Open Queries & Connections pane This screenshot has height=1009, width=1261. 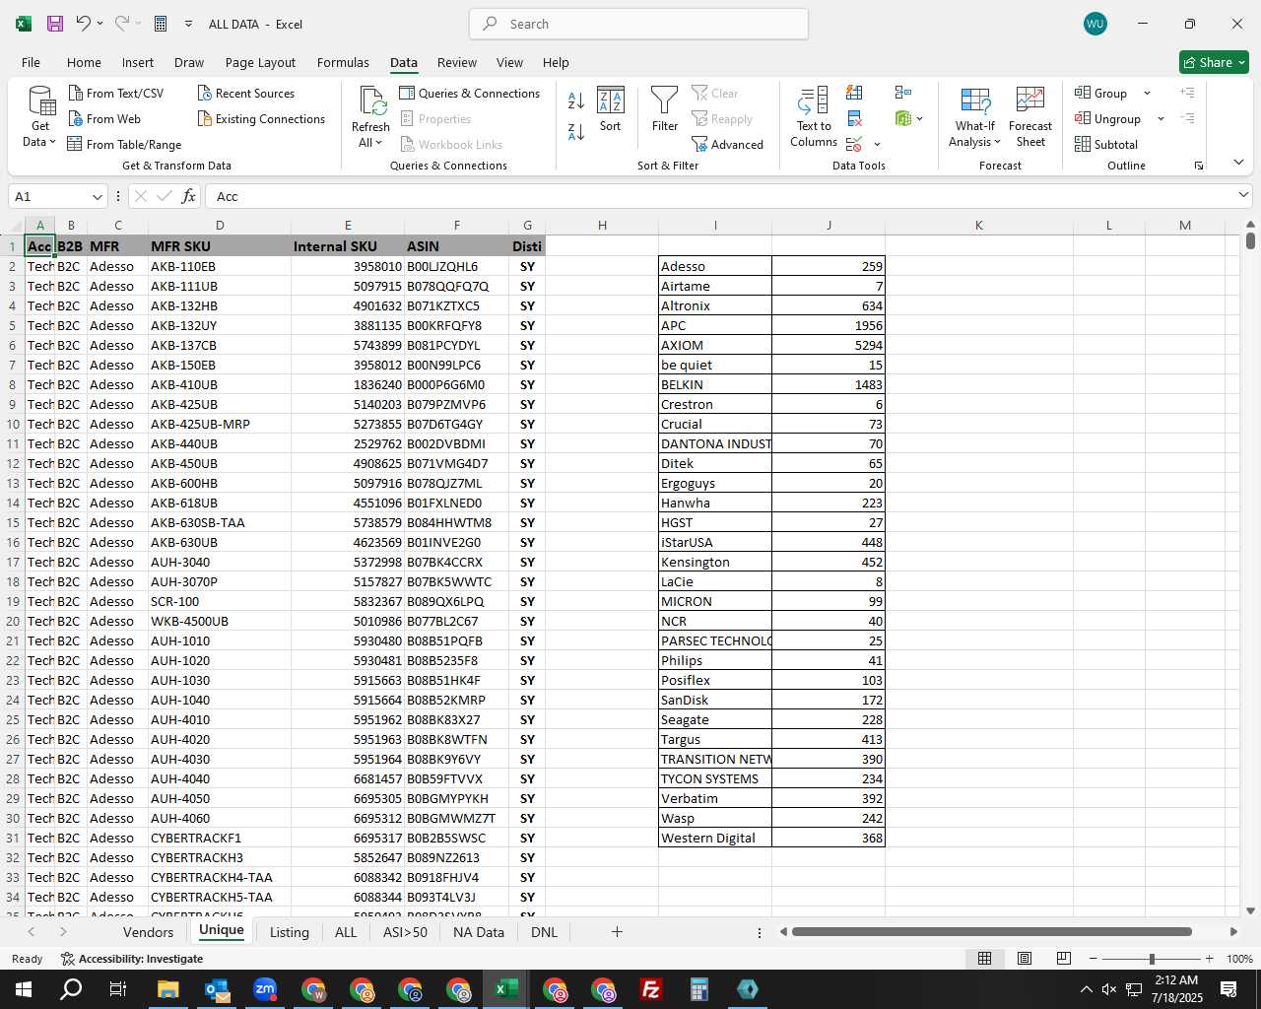pos(470,93)
